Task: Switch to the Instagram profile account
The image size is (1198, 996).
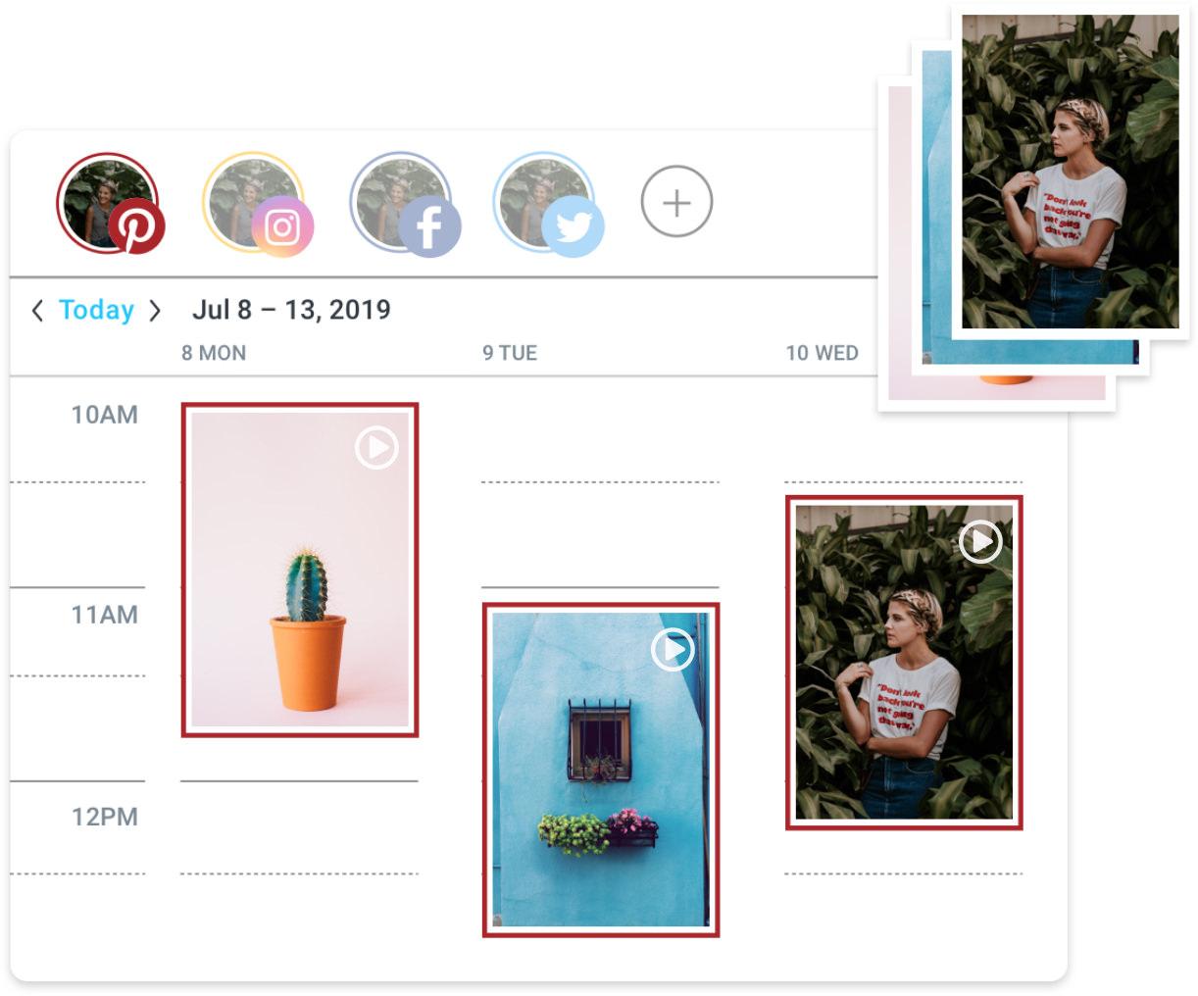Action: coord(257,204)
